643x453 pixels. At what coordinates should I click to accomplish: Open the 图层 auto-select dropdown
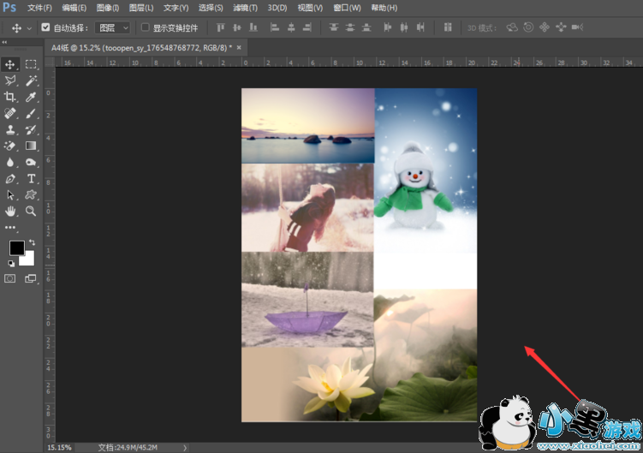[x=112, y=27]
